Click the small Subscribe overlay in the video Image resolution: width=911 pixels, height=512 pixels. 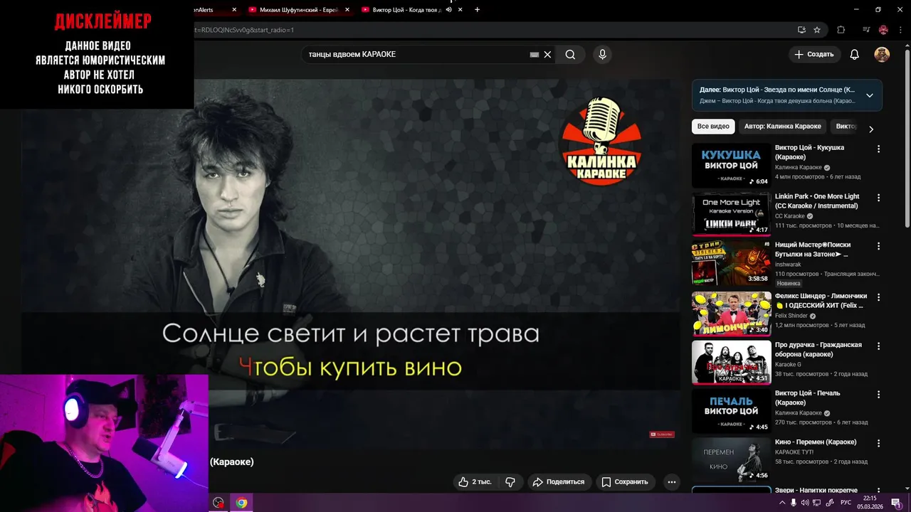661,434
